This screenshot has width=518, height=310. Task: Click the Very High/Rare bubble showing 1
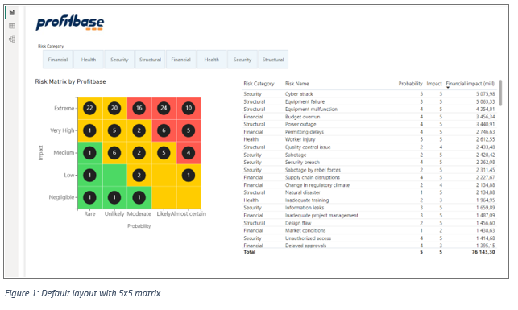pos(89,130)
